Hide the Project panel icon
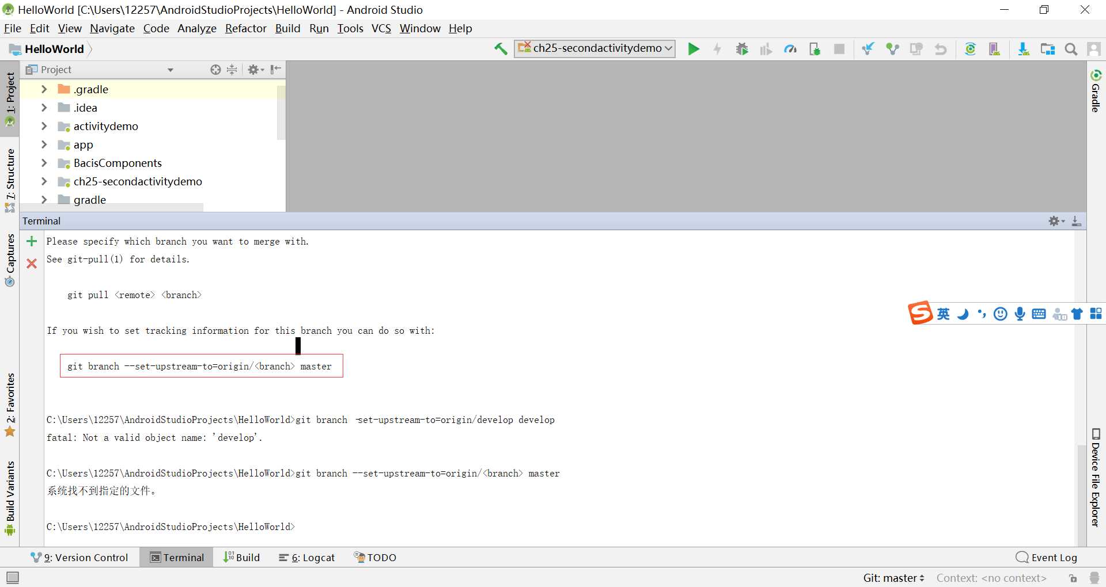The width and height of the screenshot is (1106, 587). 276,70
